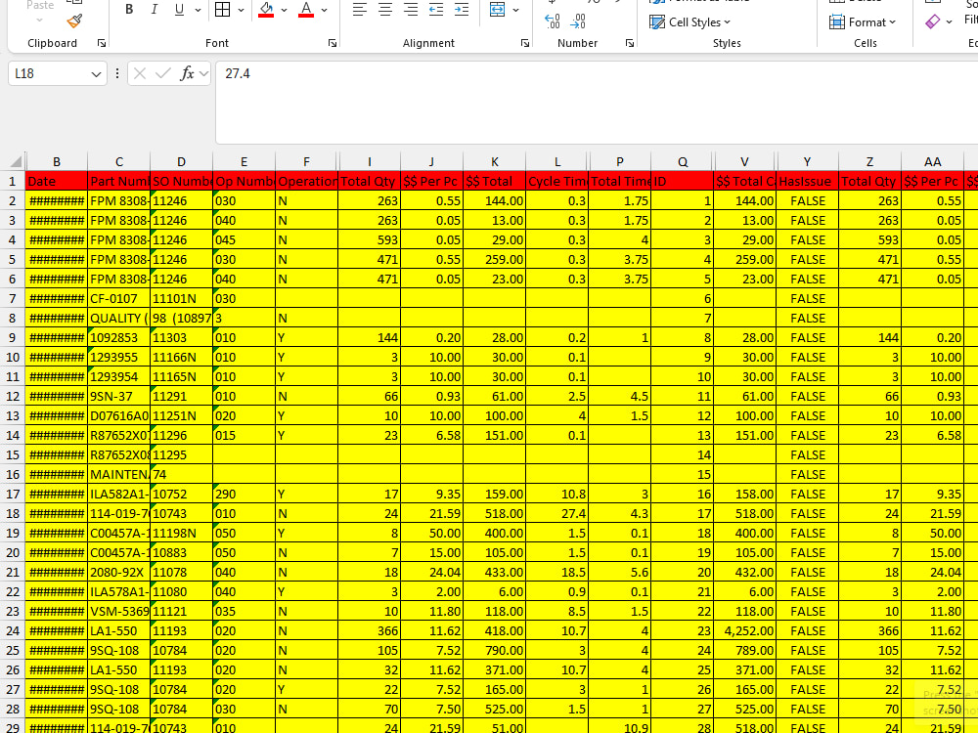Click cell '790.00' in row 25
The height and width of the screenshot is (733, 978).
(495, 650)
